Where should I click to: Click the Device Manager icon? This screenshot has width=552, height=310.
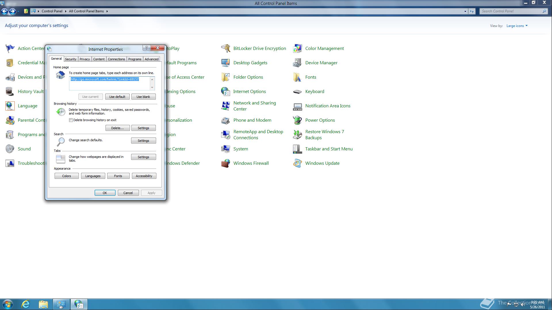[x=297, y=63]
